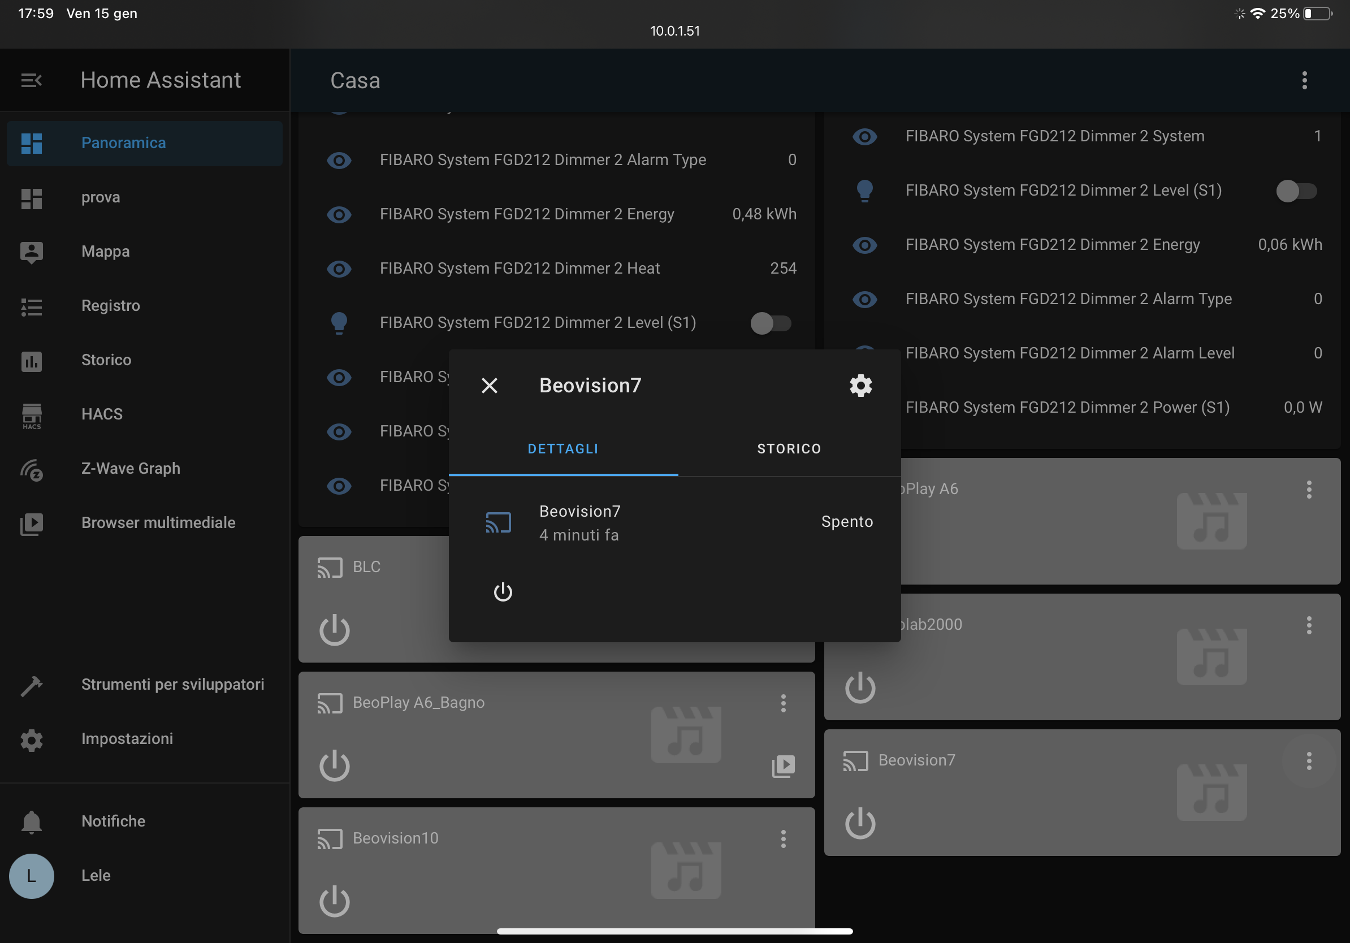Open Lele user profile

pos(95,875)
